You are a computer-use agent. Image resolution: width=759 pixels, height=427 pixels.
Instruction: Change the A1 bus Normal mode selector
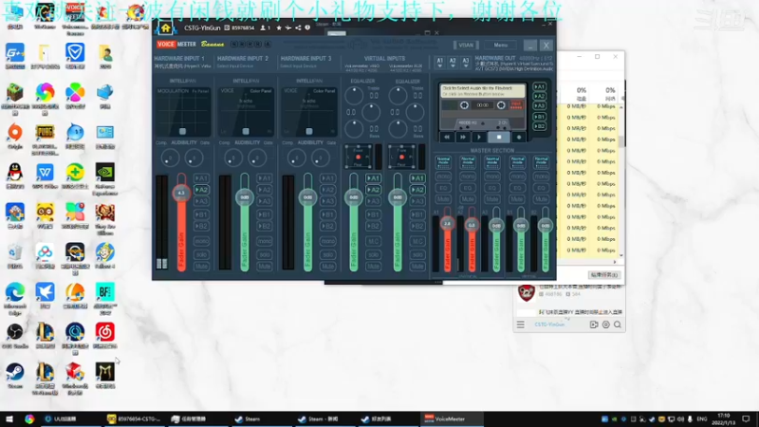click(443, 162)
